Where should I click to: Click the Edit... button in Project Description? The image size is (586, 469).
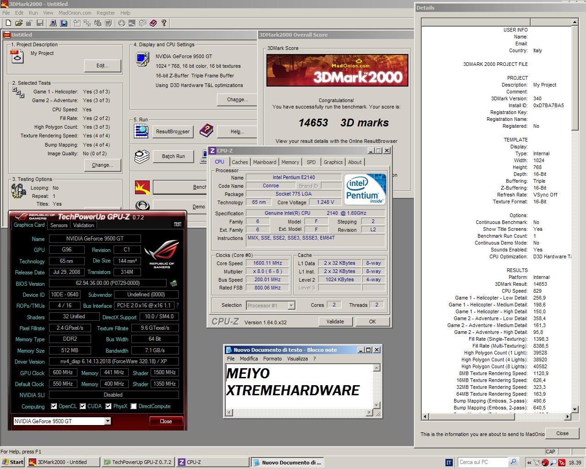(x=103, y=65)
